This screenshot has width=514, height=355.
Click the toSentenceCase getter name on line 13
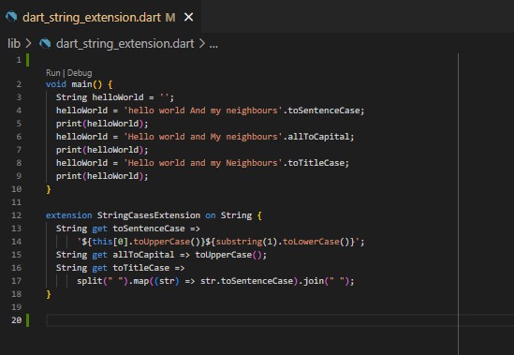click(149, 229)
